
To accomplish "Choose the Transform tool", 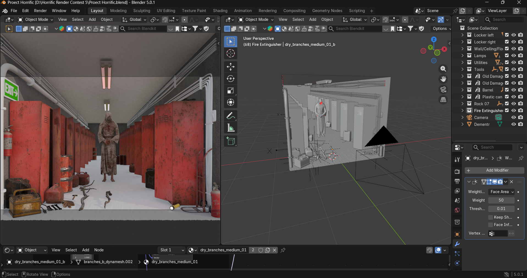I will [230, 102].
